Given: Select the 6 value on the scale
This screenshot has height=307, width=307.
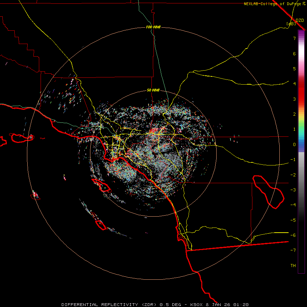Looking at the screenshot, I should [294, 54].
